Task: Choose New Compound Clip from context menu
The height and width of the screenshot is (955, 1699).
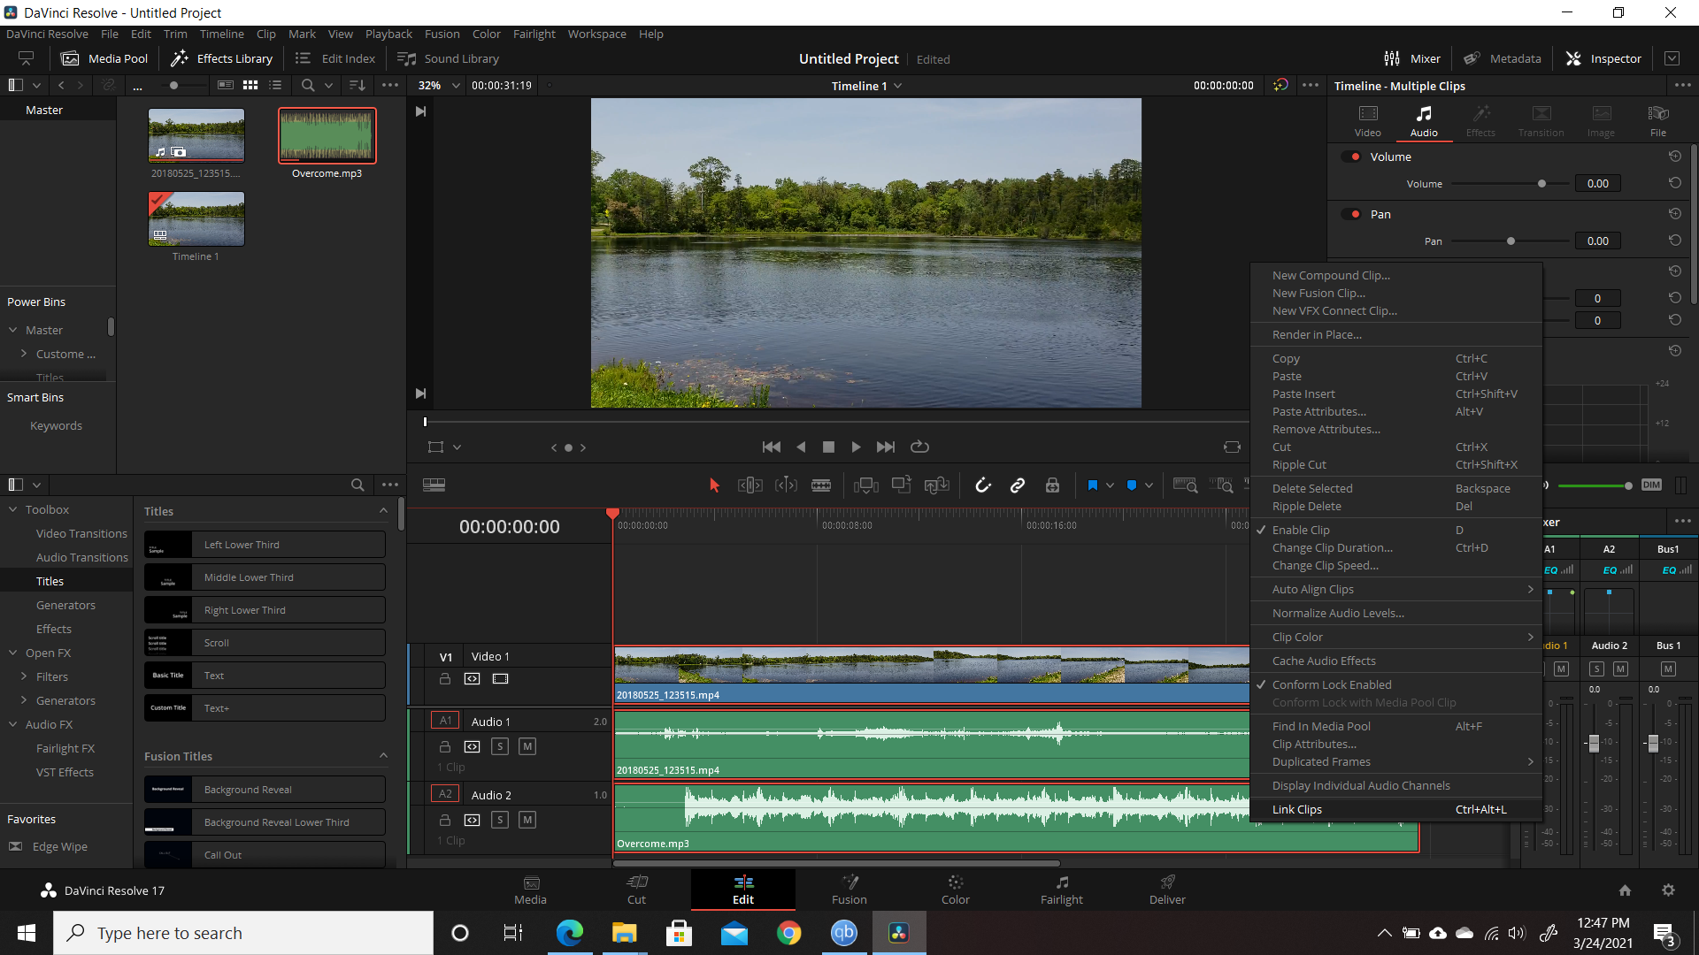Action: [x=1395, y=276]
